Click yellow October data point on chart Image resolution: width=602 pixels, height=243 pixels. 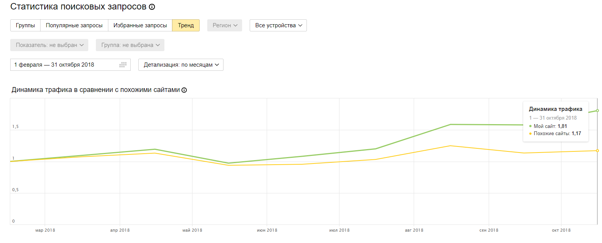(597, 151)
